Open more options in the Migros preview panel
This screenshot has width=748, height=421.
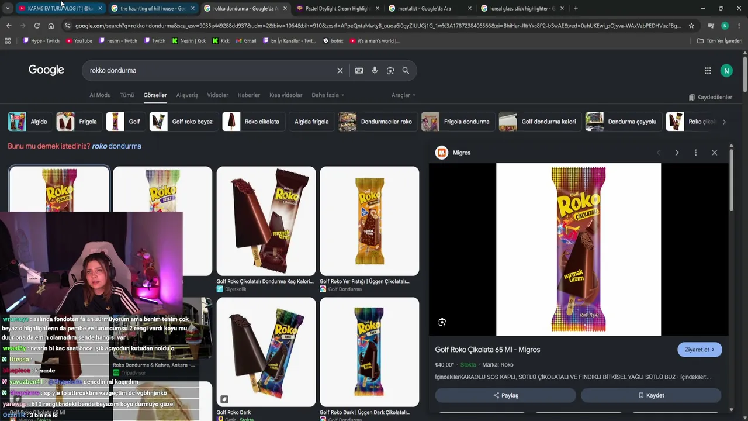[x=695, y=153]
